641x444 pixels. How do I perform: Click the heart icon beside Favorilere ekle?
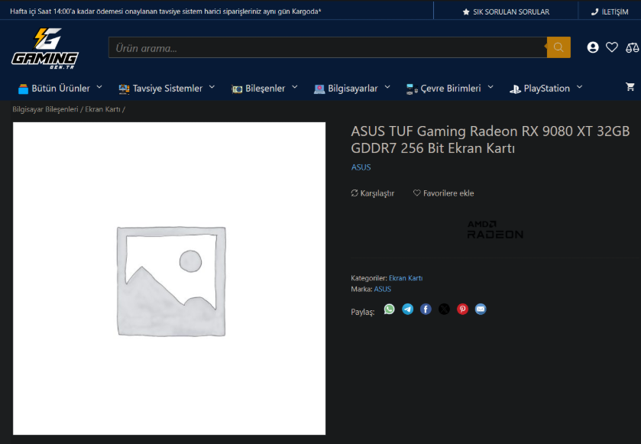point(416,193)
